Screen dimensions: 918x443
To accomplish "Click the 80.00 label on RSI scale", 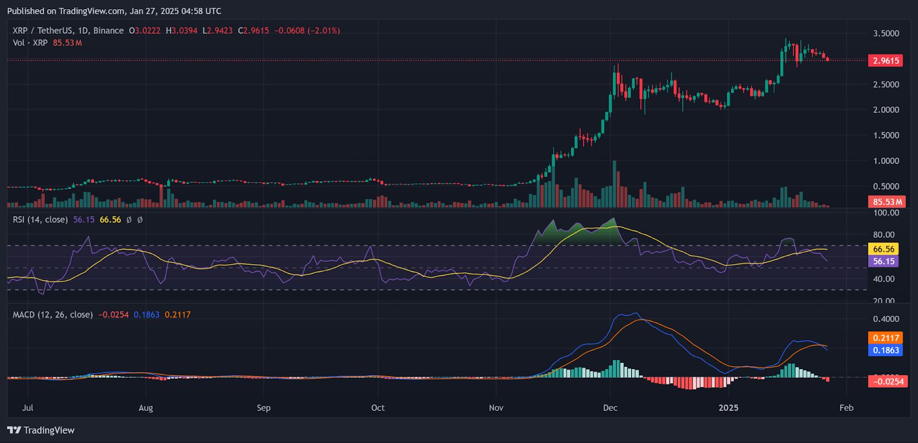I will pyautogui.click(x=884, y=234).
